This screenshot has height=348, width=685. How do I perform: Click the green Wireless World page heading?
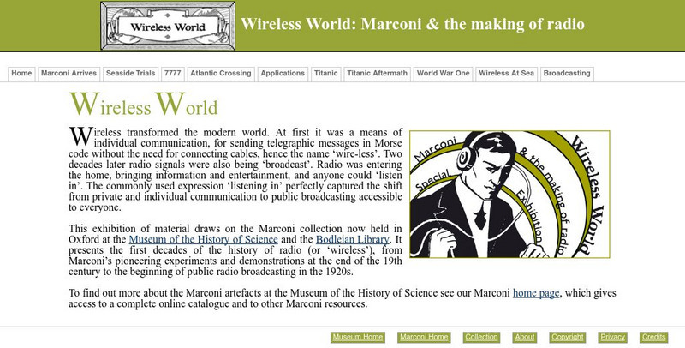pos(143,105)
